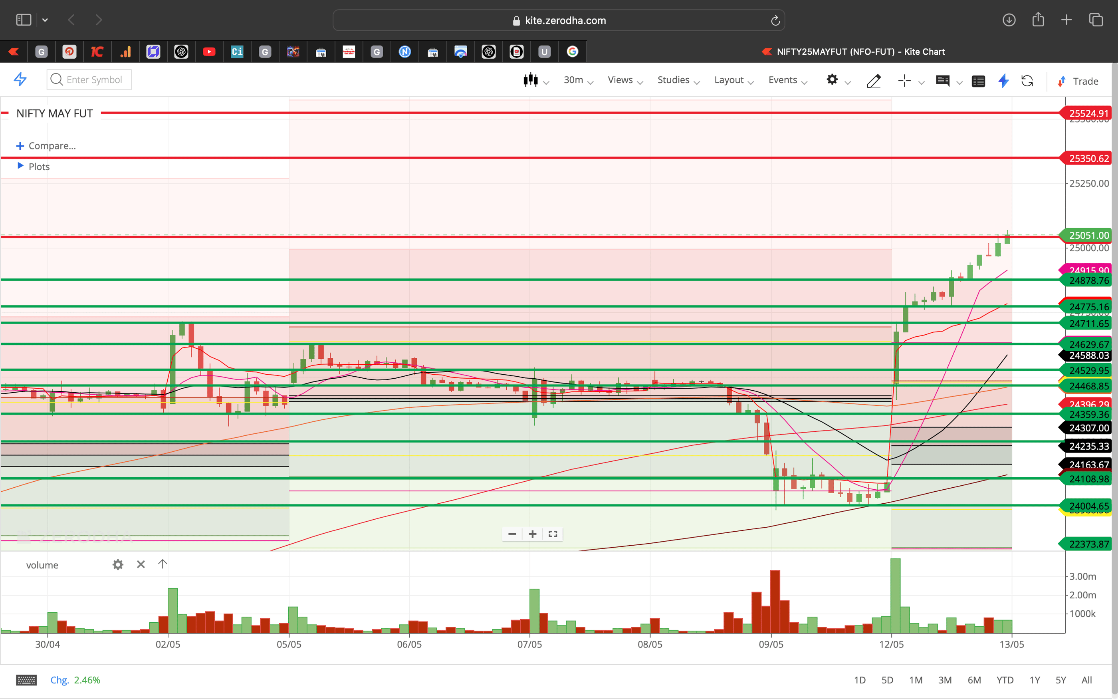
Task: Move volume study to top with arrow toggle
Action: click(162, 564)
